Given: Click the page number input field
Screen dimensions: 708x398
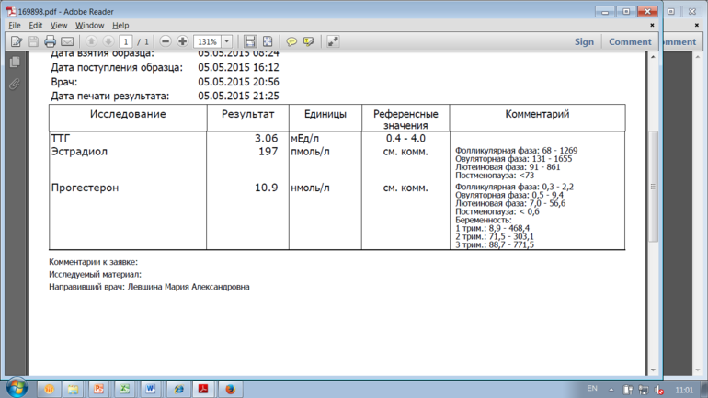Looking at the screenshot, I should [125, 41].
